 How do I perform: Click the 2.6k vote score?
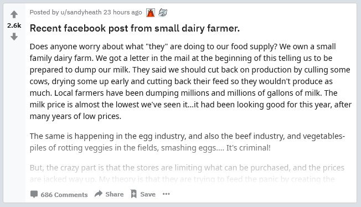coord(14,25)
